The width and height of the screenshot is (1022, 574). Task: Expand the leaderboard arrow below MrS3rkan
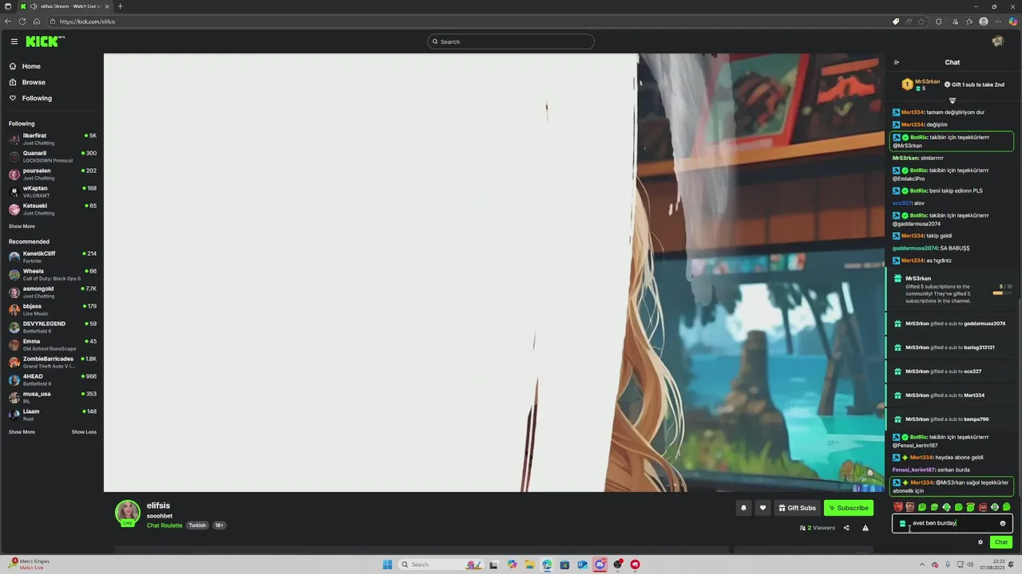tap(953, 100)
